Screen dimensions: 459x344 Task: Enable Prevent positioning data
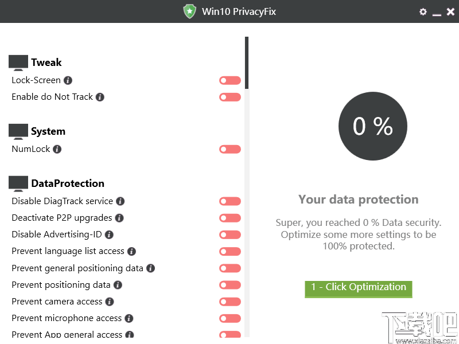point(229,285)
